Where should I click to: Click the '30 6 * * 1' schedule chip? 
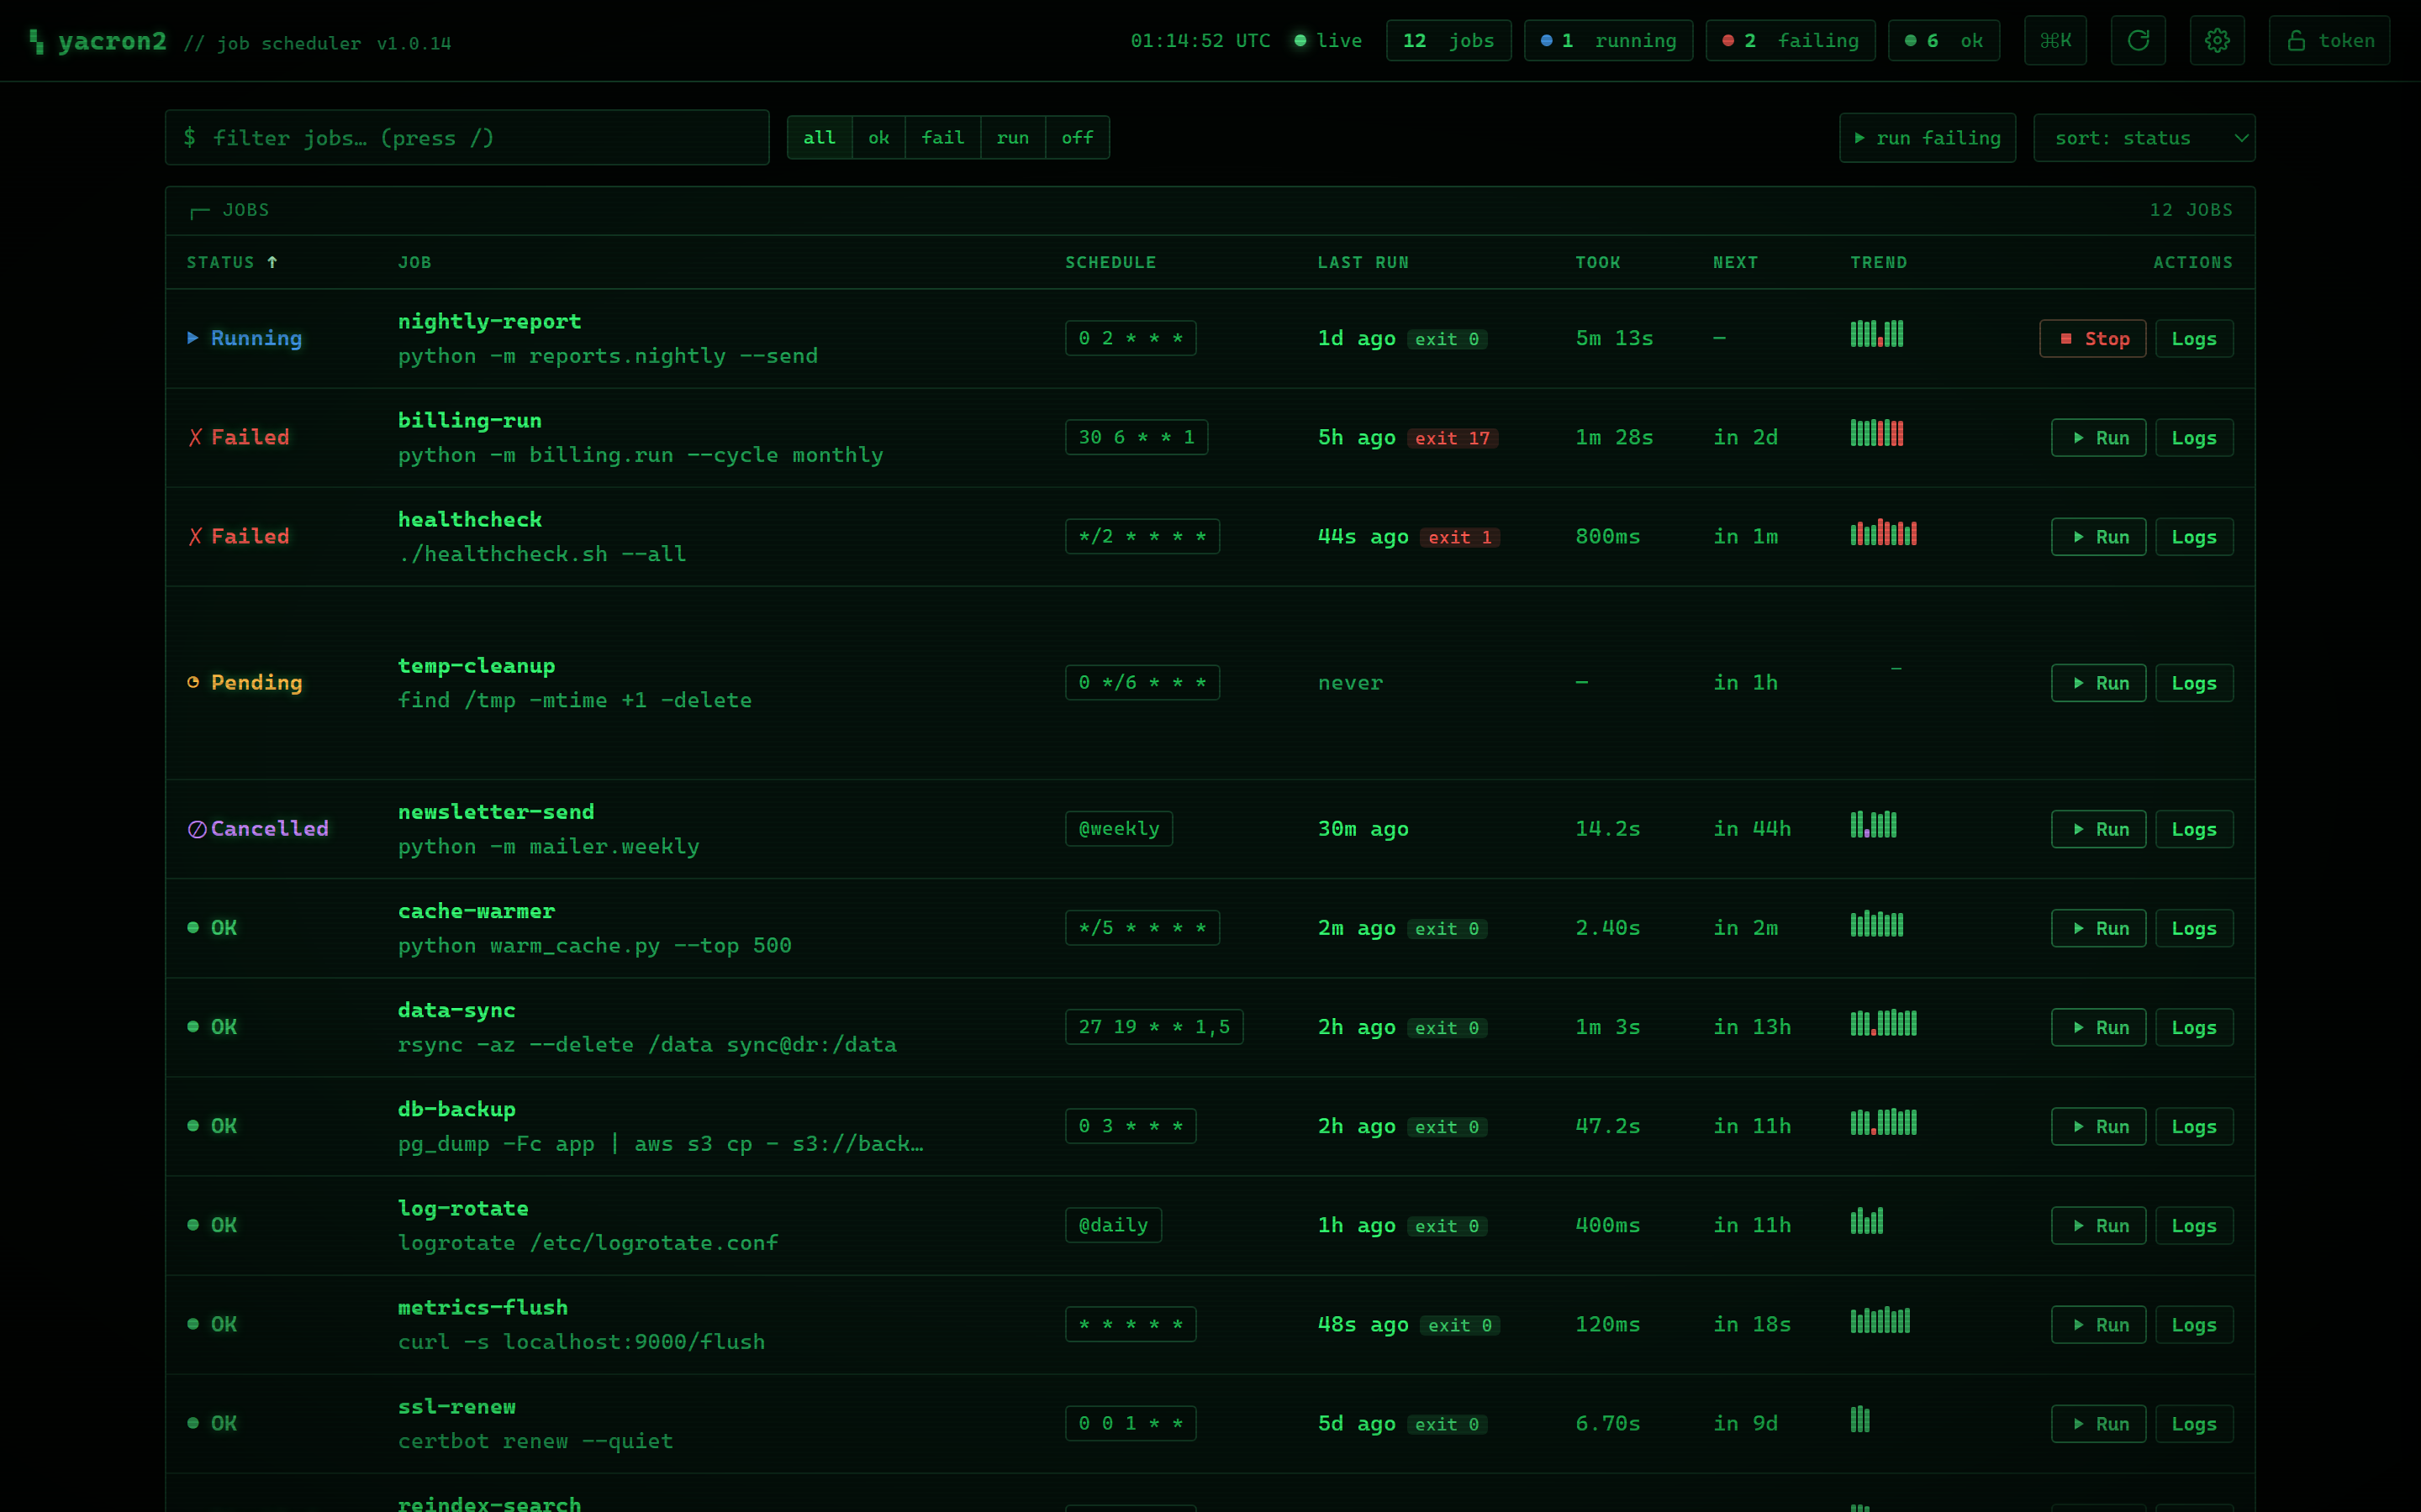coord(1137,437)
